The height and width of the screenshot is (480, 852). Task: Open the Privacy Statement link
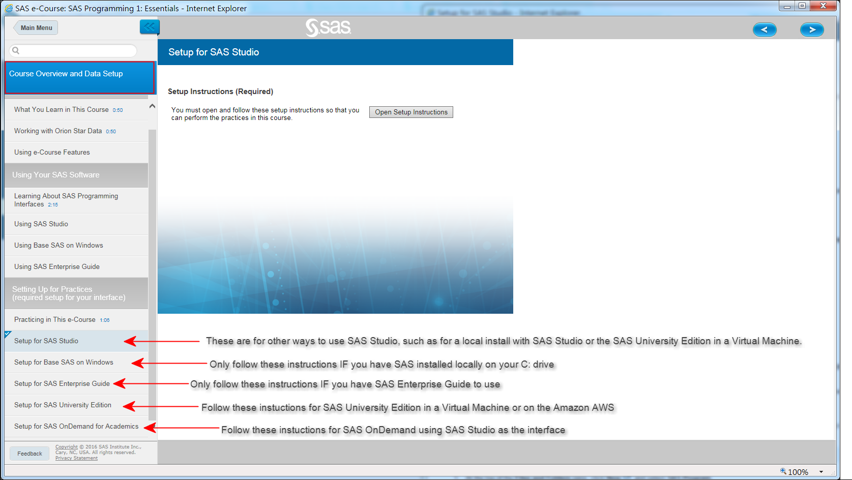tap(76, 458)
